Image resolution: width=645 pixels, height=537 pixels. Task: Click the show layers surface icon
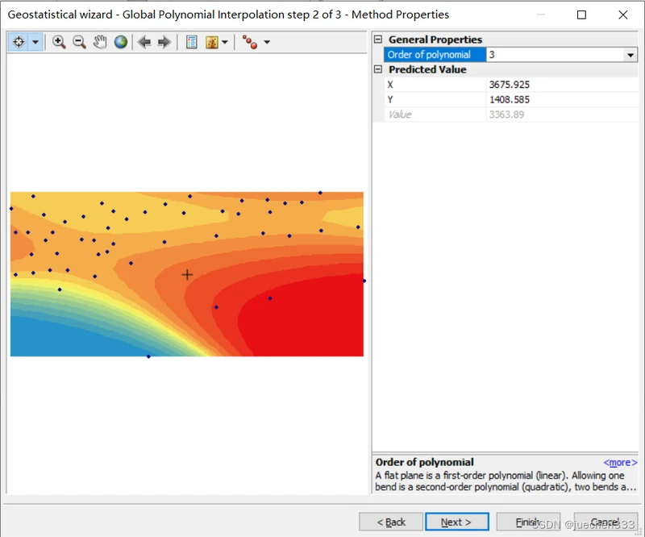click(212, 42)
